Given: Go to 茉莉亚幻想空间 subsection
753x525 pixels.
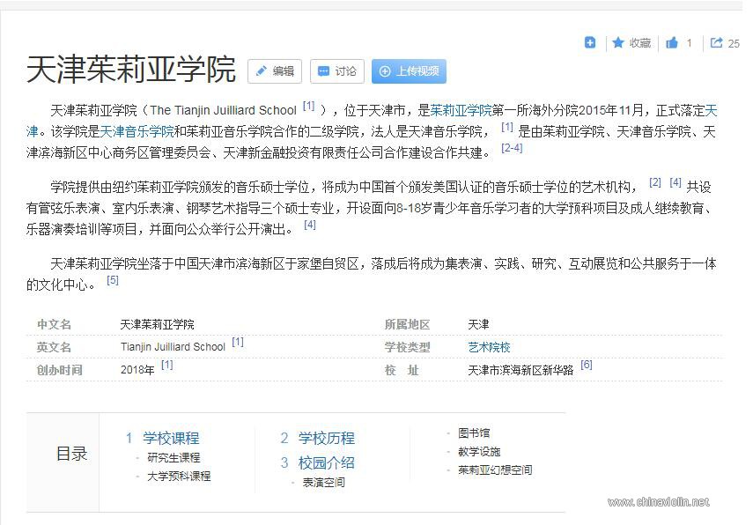Looking at the screenshot, I should tap(495, 470).
